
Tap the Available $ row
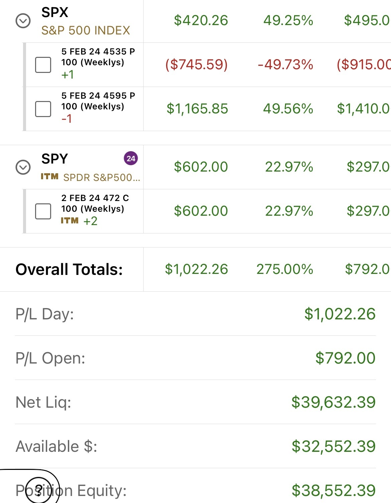(x=195, y=446)
